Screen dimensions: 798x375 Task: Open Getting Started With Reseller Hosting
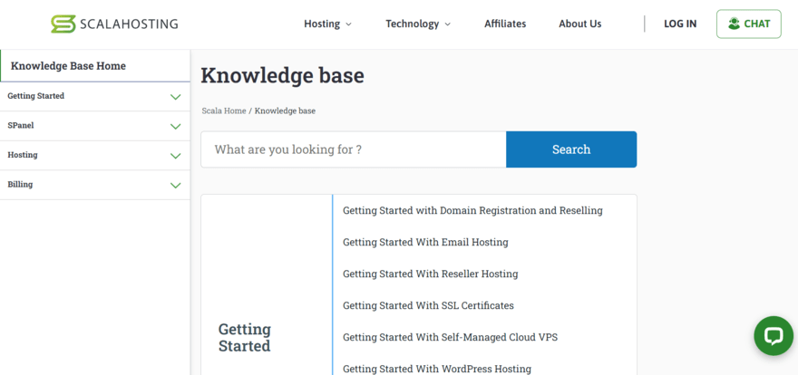(430, 274)
